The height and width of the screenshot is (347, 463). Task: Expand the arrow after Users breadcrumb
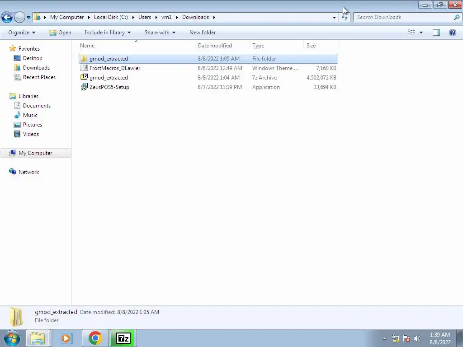click(156, 18)
